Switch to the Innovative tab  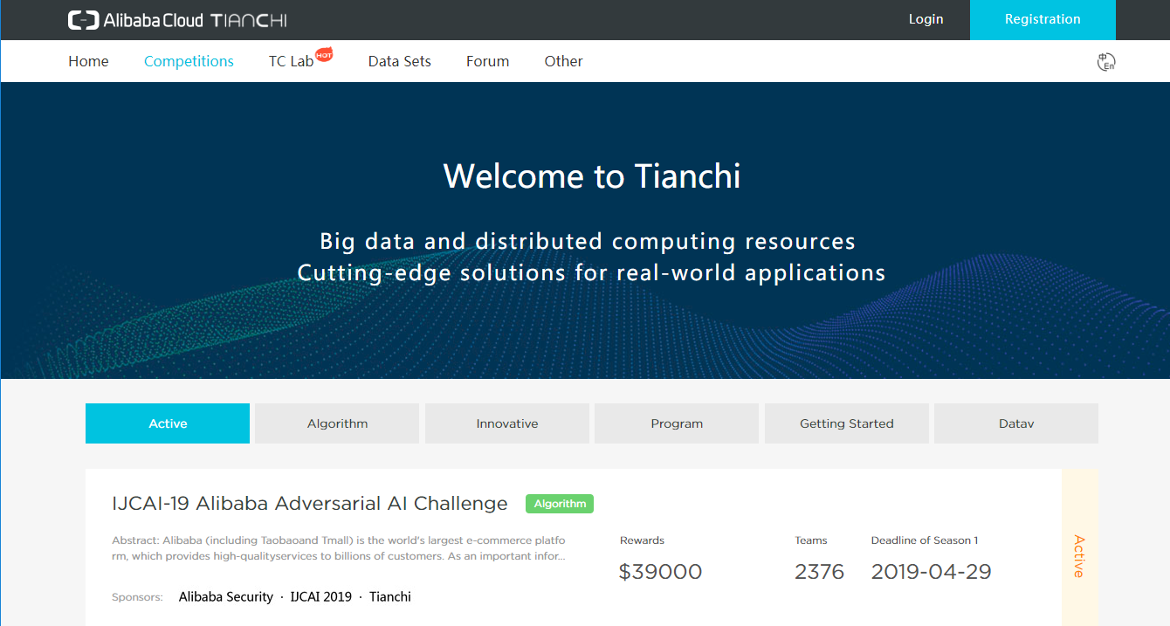507,423
